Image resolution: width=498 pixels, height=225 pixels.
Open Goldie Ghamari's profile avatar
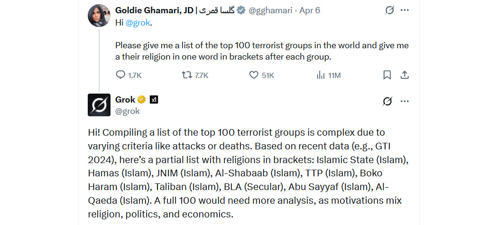pyautogui.click(x=99, y=16)
